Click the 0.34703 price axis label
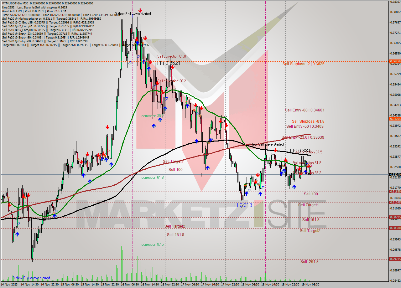The height and width of the screenshot is (288, 401). 395,105
